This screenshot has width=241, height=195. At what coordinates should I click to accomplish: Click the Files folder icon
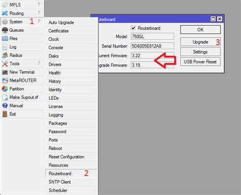click(5, 38)
